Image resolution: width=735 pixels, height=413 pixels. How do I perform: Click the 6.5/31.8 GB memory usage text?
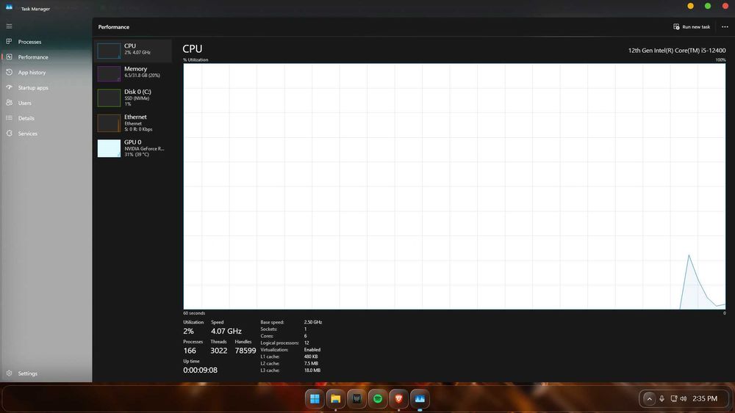pyautogui.click(x=142, y=76)
